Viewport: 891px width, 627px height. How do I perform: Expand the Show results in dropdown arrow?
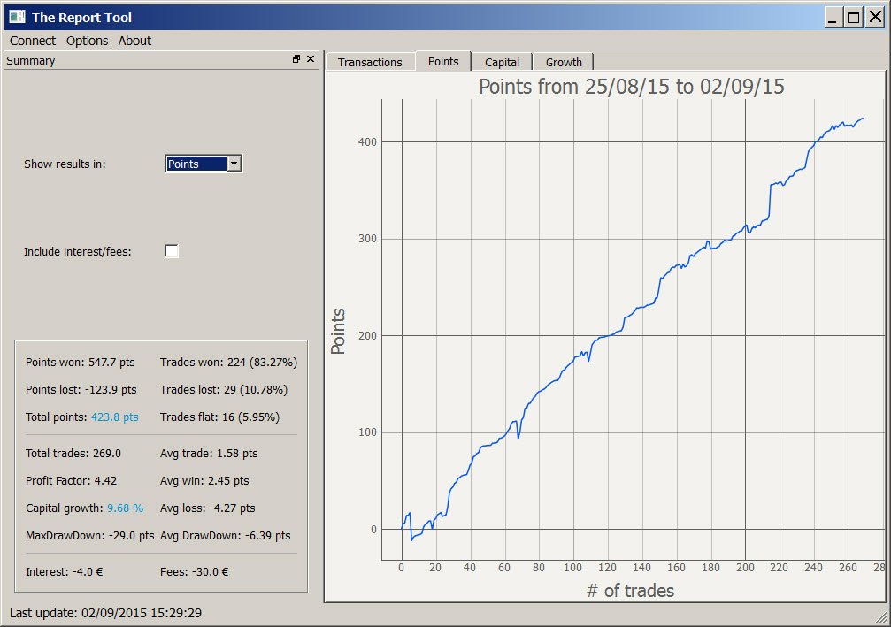[x=234, y=164]
